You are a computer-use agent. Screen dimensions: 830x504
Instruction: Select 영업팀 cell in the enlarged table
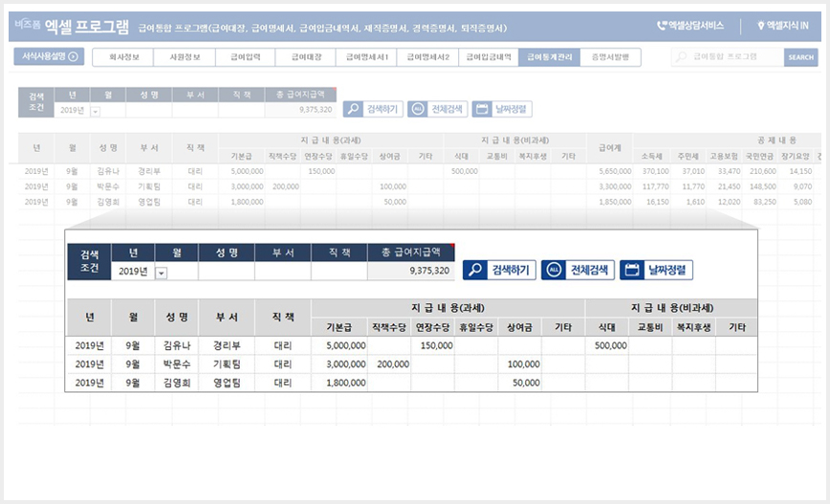(x=227, y=383)
